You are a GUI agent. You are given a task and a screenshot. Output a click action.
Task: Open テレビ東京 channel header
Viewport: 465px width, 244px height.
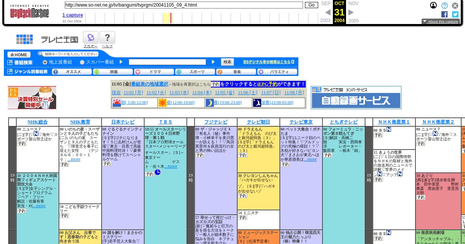[x=301, y=122]
